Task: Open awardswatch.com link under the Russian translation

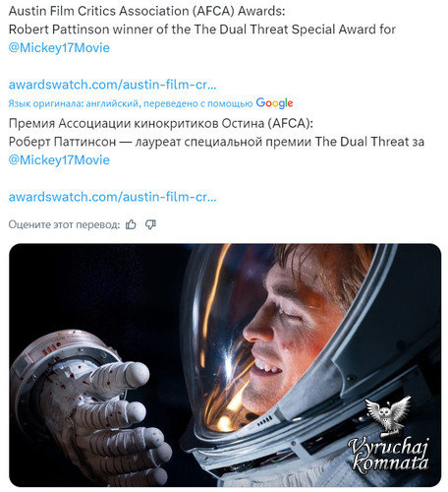Action: [x=112, y=197]
